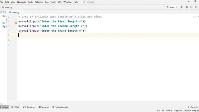Viewport: 199px width, 112px height.
Task: Click the 4 spaces indent indicator
Action: click(x=178, y=111)
